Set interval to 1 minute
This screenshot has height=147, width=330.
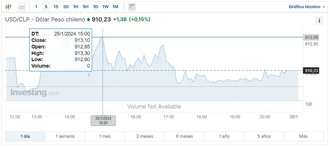click(36, 7)
